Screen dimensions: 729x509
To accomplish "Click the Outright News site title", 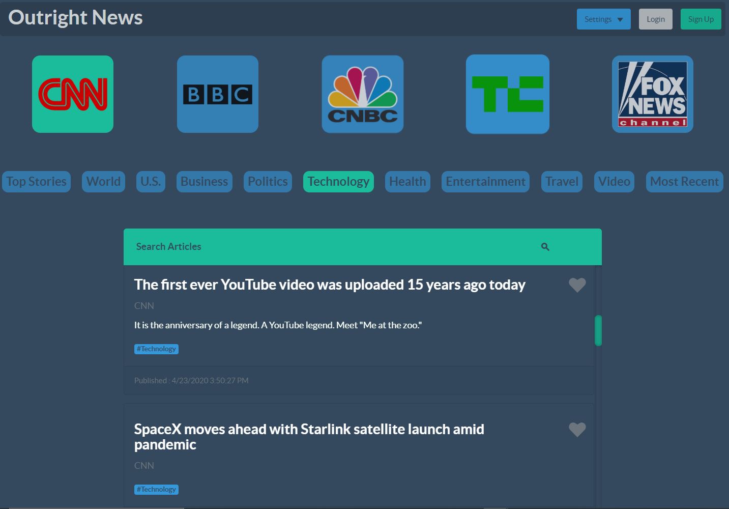I will (x=75, y=17).
